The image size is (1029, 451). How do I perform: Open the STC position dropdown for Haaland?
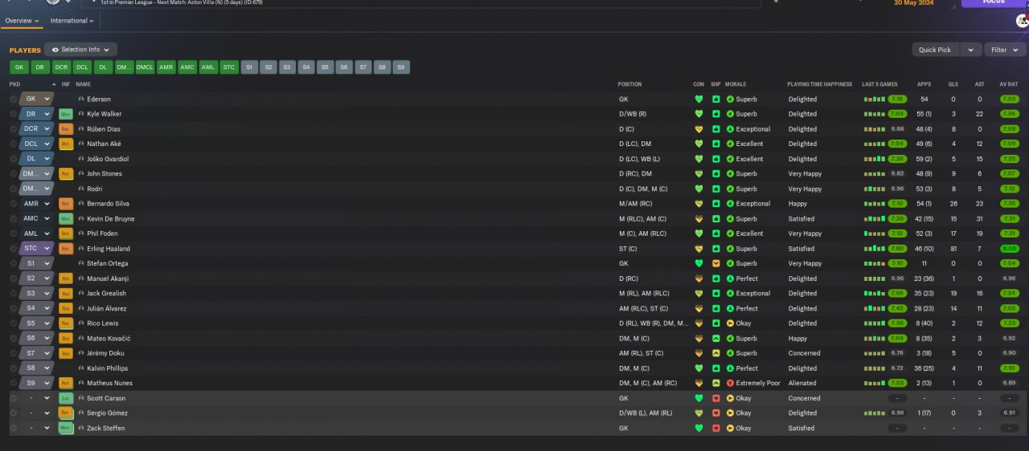click(x=47, y=249)
